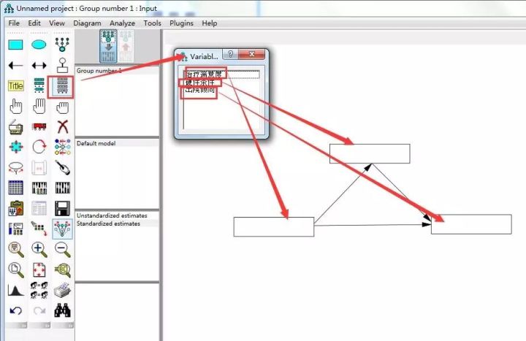Toggle the Preserve symmetries tool
This screenshot has width=526, height=341.
coord(62,229)
